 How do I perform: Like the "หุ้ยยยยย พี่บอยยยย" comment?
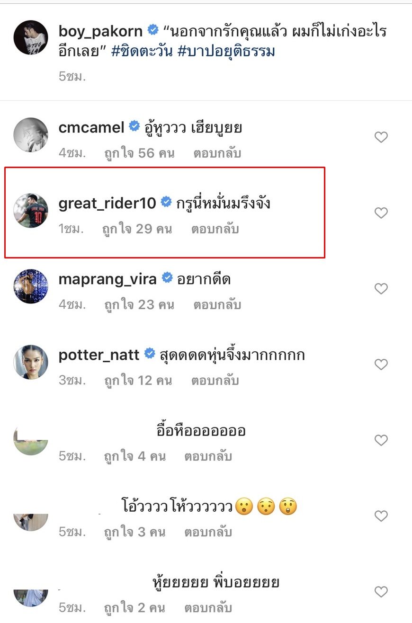coord(381,591)
